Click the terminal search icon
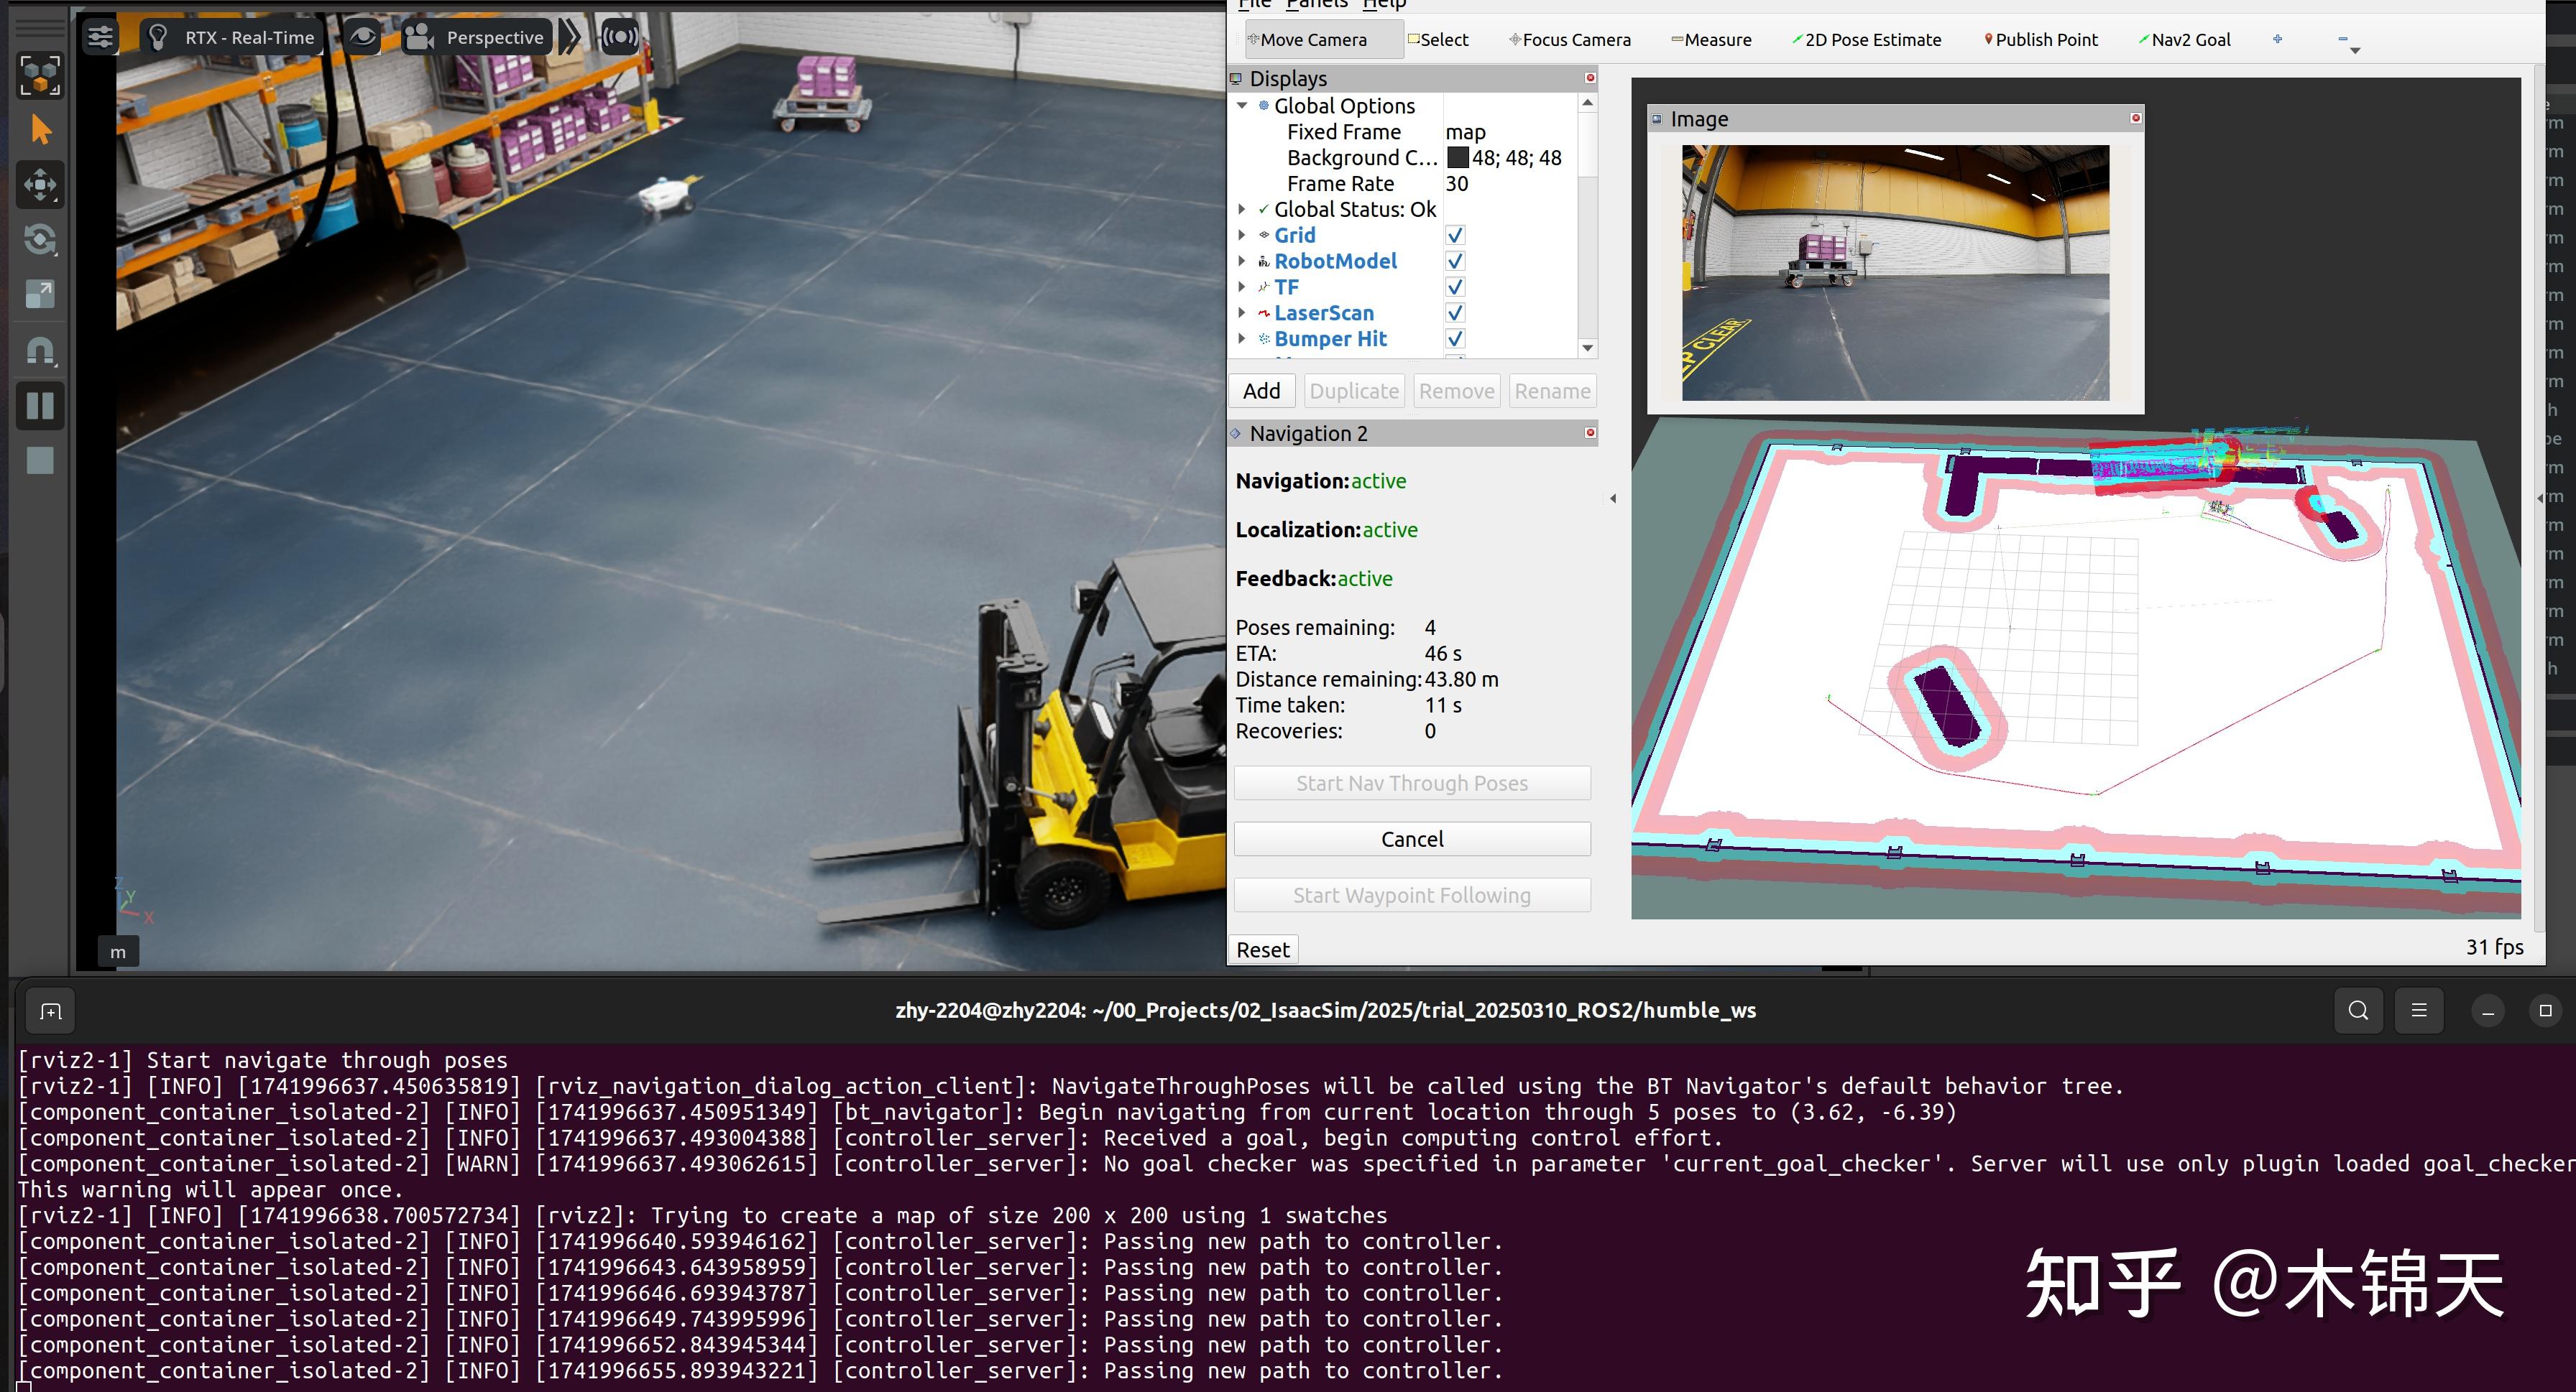The width and height of the screenshot is (2576, 1392). pyautogui.click(x=2358, y=1011)
